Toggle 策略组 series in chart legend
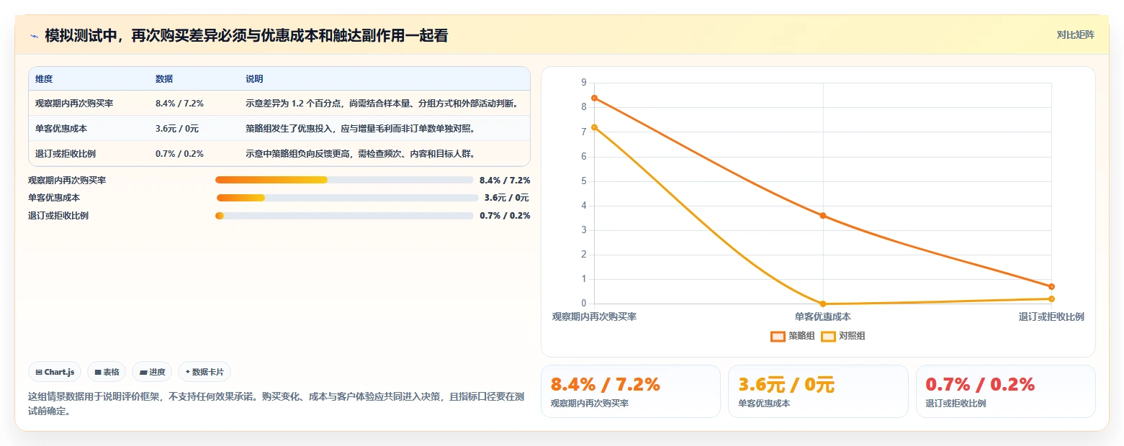Image resolution: width=1124 pixels, height=446 pixels. 793,336
